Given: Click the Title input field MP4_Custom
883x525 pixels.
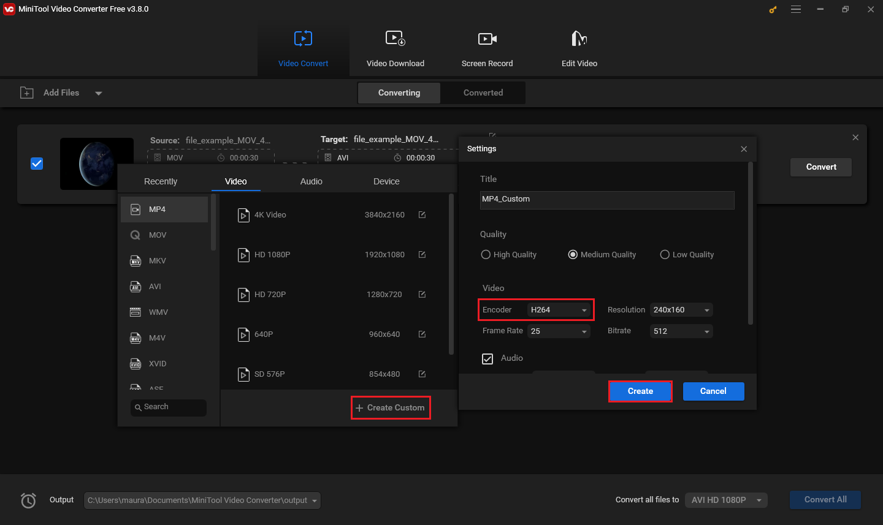Looking at the screenshot, I should (x=607, y=200).
